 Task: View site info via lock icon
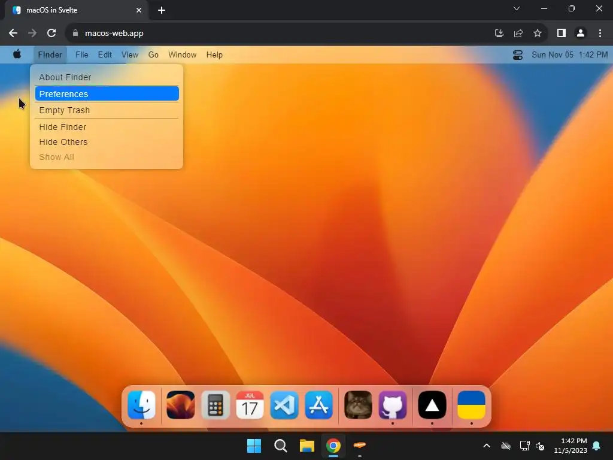75,34
